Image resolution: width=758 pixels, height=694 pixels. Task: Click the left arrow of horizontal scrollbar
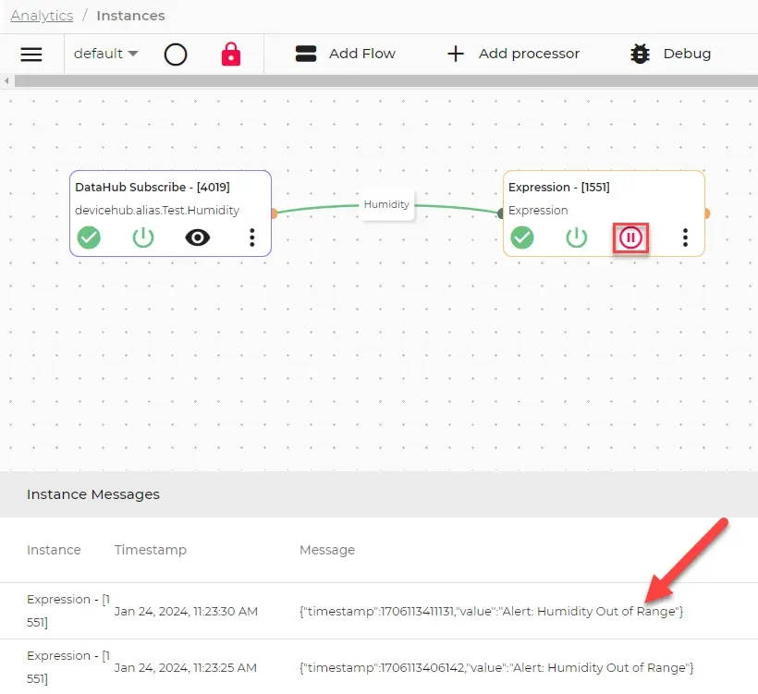click(6, 80)
